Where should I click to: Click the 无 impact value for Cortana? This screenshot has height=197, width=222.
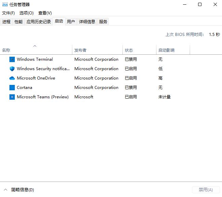tap(160, 88)
